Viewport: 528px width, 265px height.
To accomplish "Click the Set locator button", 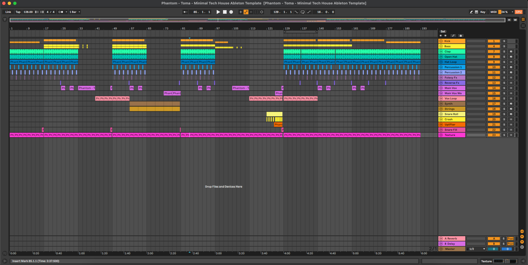I will click(443, 32).
